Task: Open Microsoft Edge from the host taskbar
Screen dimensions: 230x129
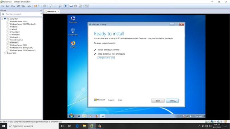Action: click(x=77, y=126)
